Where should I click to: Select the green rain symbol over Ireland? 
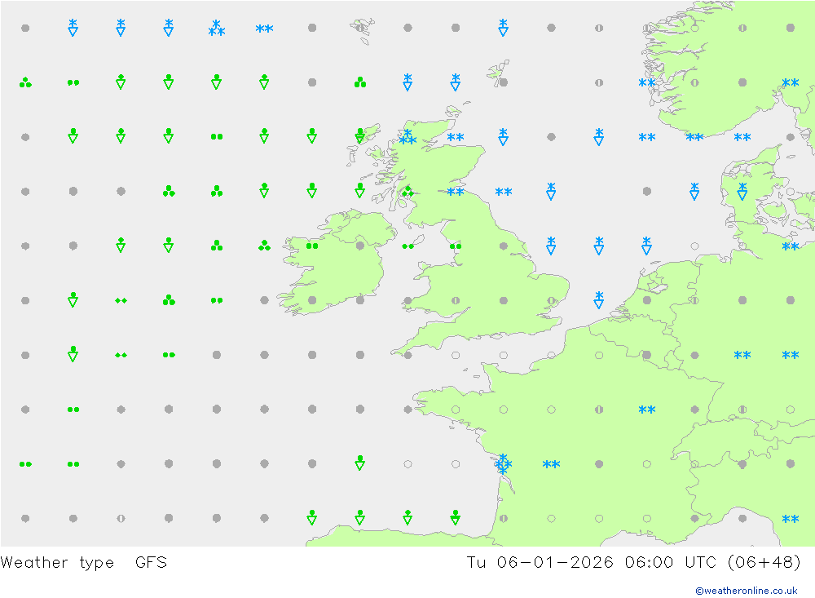pyautogui.click(x=312, y=246)
